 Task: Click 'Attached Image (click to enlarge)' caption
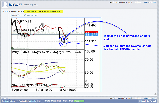[24, 15]
